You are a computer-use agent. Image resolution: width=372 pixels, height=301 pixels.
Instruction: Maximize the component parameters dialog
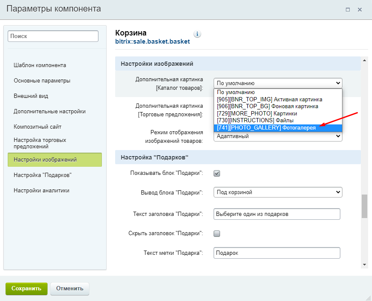coord(348,10)
